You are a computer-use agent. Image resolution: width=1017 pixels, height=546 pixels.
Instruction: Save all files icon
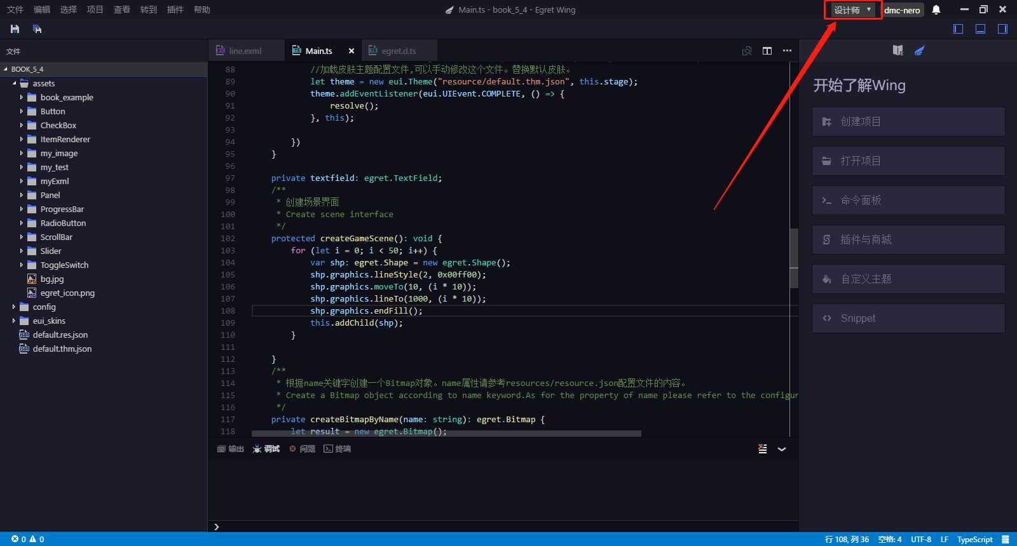pos(37,29)
